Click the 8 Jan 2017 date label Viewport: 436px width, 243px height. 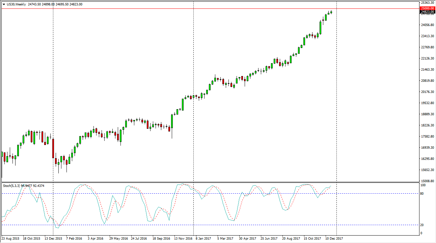pos(204,239)
